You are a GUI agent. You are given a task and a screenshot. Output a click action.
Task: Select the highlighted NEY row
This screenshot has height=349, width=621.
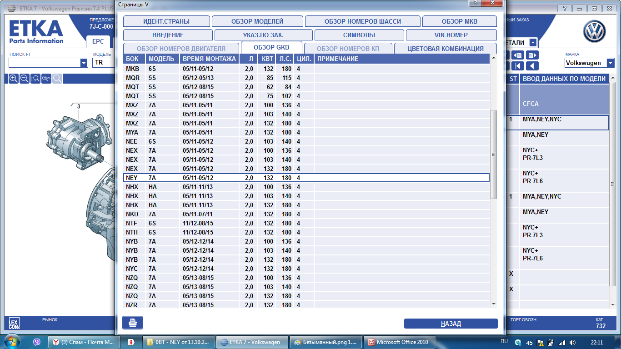[x=306, y=178]
